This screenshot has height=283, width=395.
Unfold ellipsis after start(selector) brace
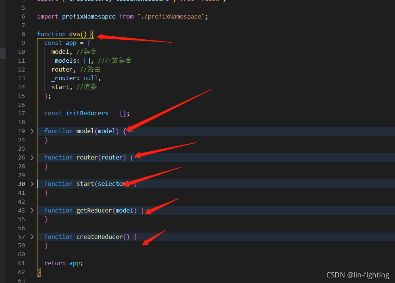[141, 184]
